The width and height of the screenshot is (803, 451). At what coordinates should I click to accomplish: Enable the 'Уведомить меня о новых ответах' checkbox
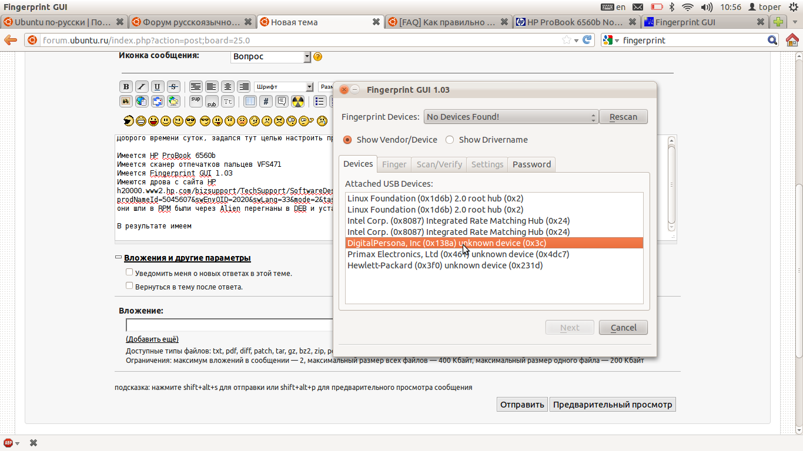tap(129, 272)
